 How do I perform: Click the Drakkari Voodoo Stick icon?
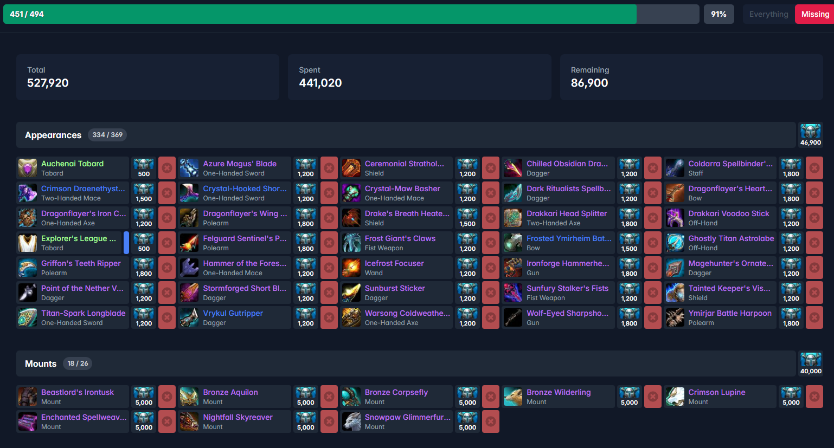click(x=675, y=218)
